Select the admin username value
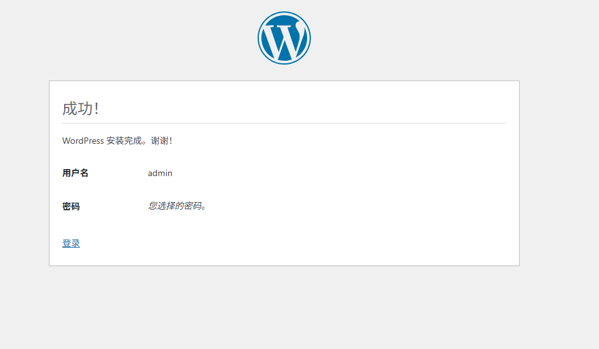The height and width of the screenshot is (349, 599). coord(160,173)
